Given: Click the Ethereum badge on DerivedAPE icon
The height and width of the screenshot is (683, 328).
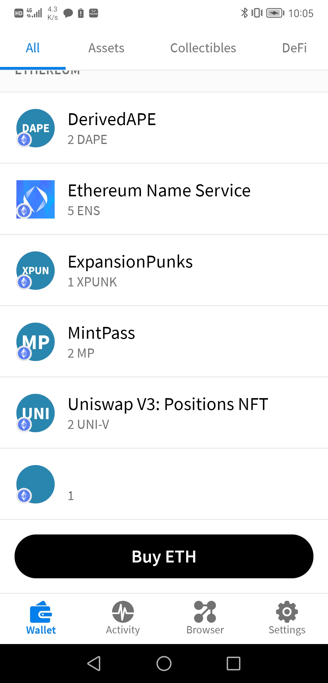Looking at the screenshot, I should click(x=24, y=140).
